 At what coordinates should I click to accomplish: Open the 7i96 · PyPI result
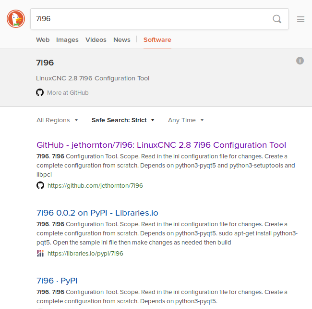[57, 281]
